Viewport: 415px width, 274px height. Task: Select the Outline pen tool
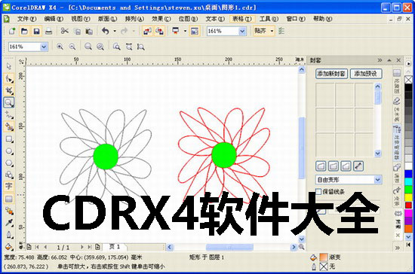(9, 235)
